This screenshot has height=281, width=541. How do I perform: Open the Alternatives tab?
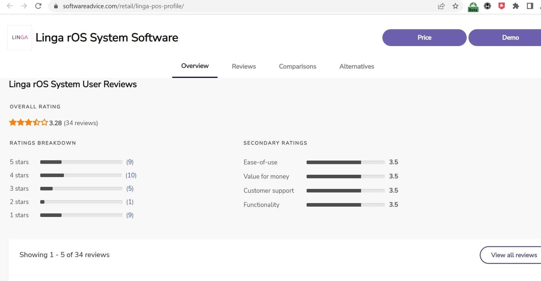[x=357, y=66]
